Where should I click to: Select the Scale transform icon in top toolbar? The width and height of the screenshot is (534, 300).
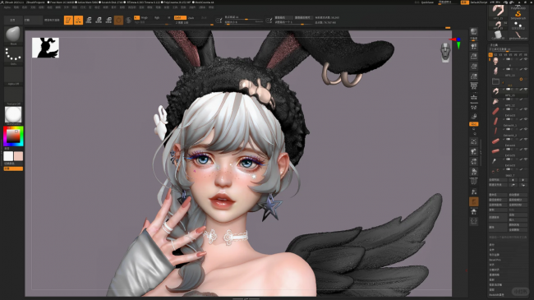[99, 20]
